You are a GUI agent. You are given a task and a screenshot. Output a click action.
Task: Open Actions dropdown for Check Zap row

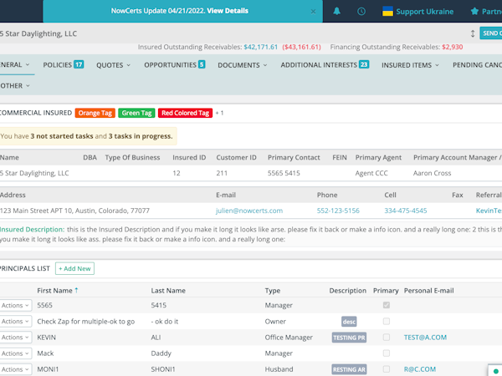[15, 322]
